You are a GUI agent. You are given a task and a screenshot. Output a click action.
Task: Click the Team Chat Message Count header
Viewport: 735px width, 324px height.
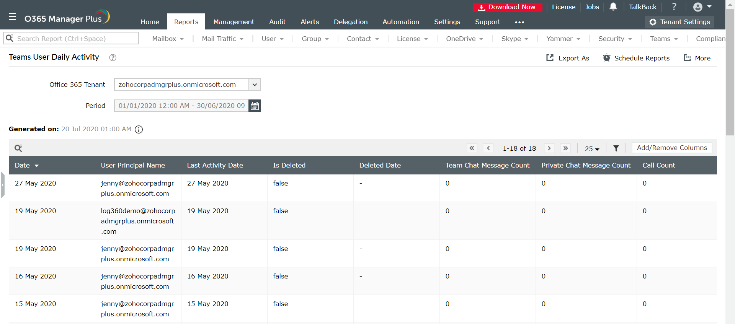click(x=487, y=165)
